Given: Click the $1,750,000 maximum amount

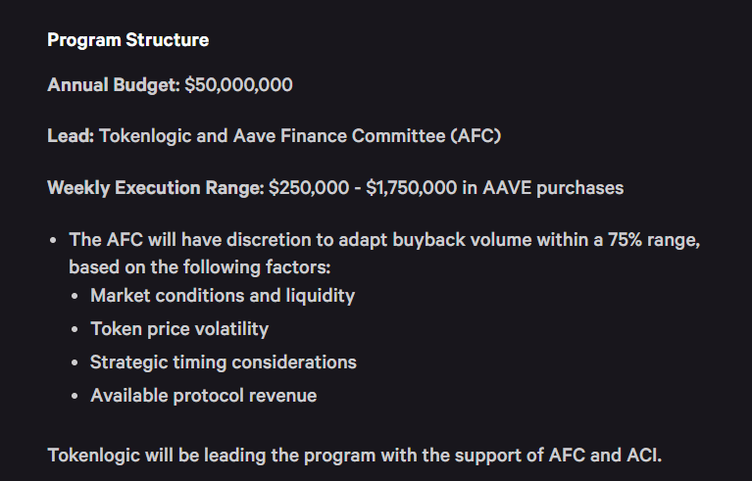Looking at the screenshot, I should [x=411, y=187].
